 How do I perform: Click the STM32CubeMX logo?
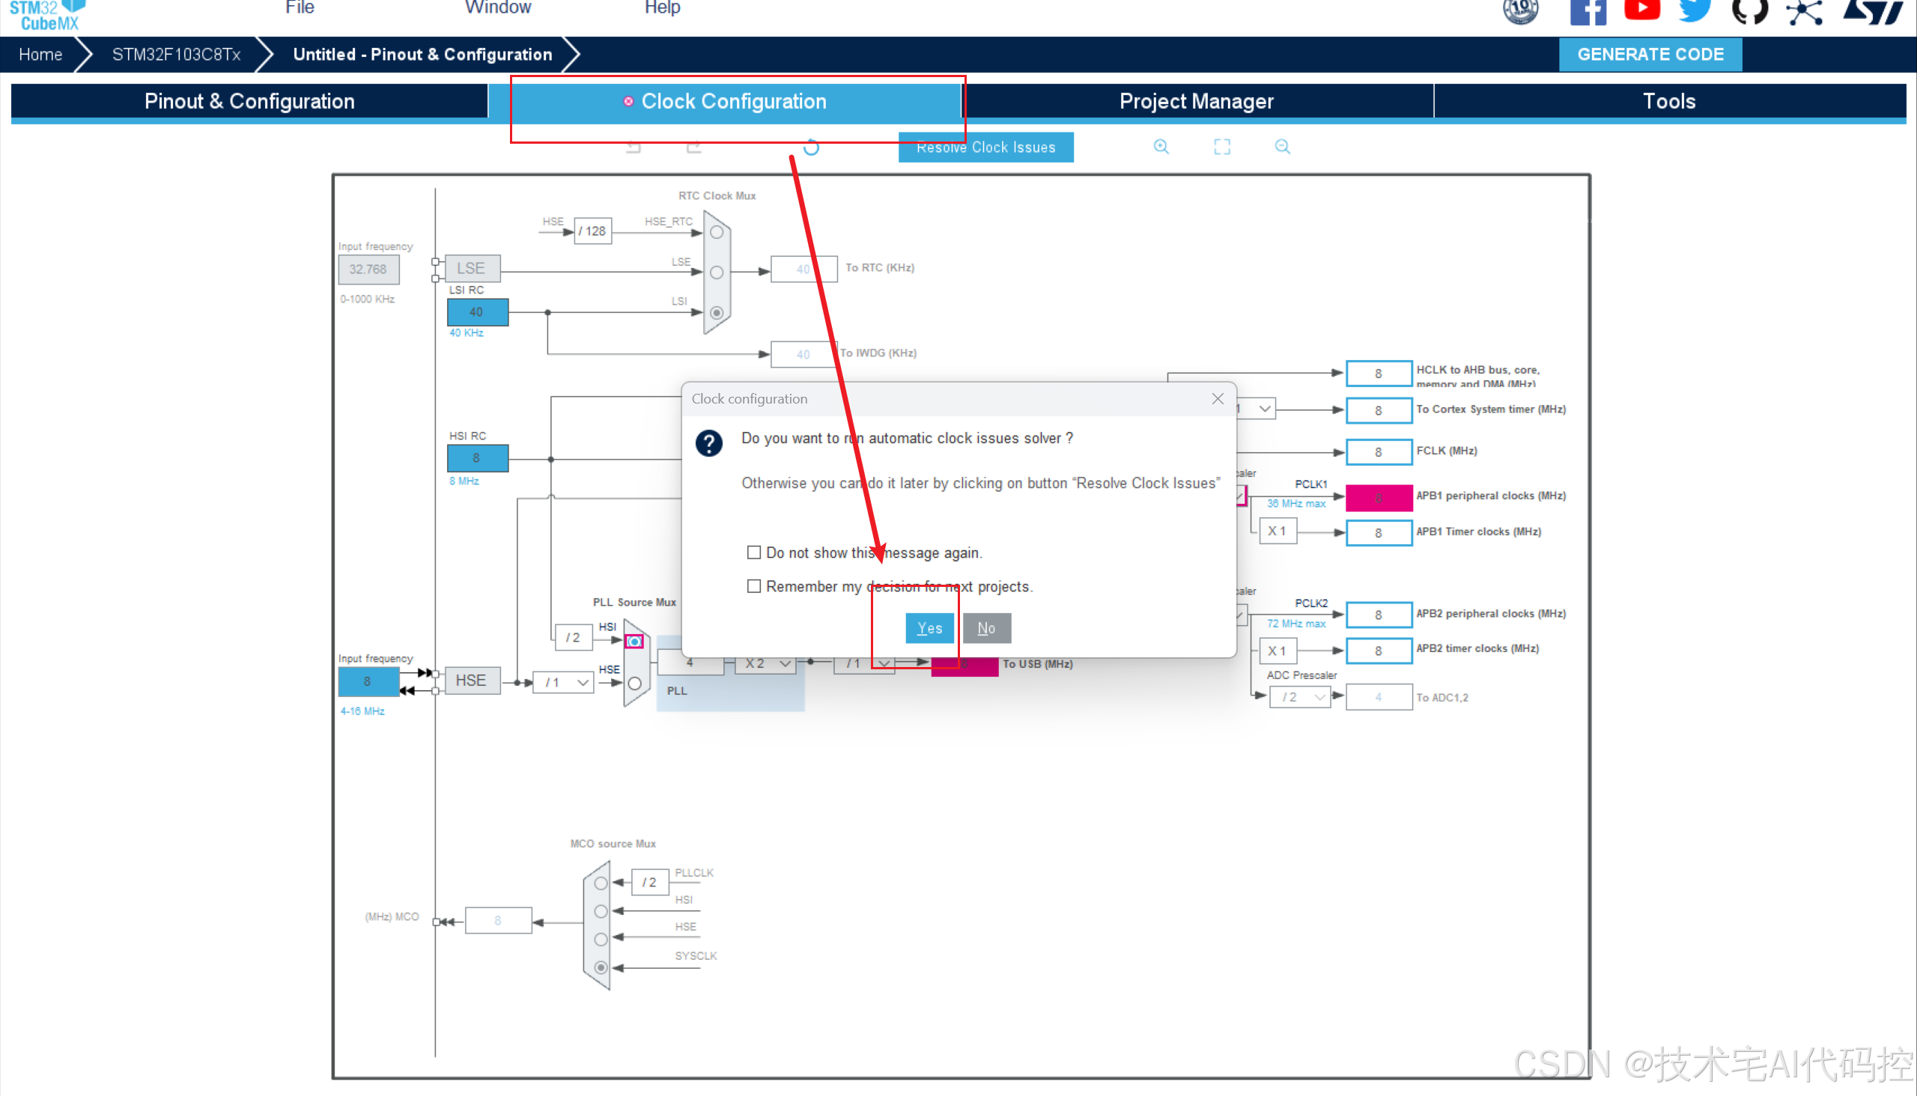coord(46,15)
